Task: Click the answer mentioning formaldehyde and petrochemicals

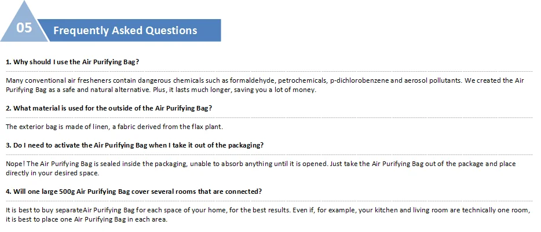Action: click(x=265, y=85)
